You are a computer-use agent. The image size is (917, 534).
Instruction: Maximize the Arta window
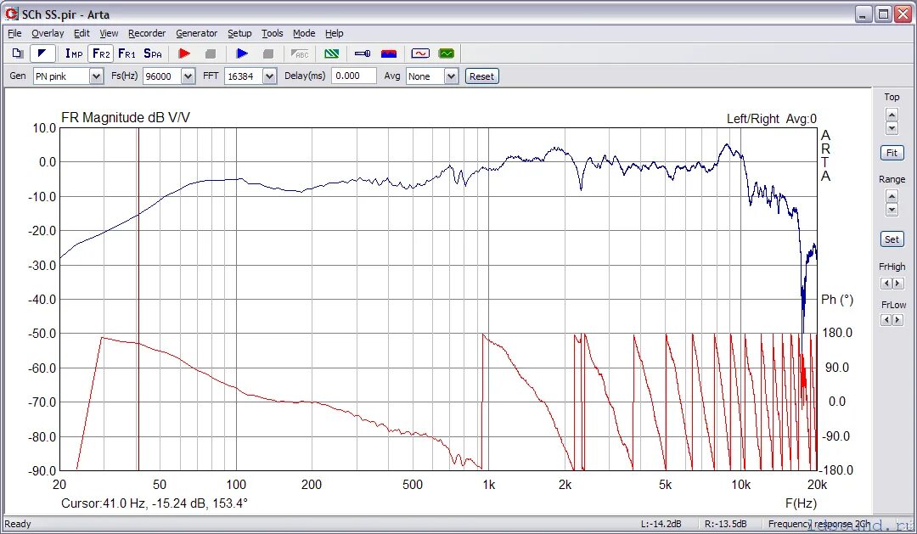click(x=883, y=14)
